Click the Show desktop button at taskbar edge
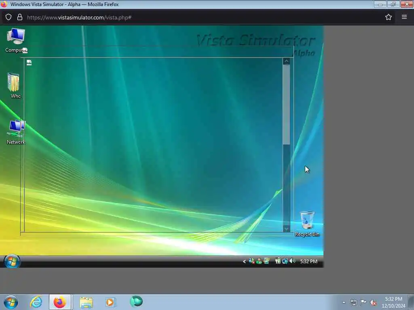This screenshot has width=414, height=310. [411, 302]
